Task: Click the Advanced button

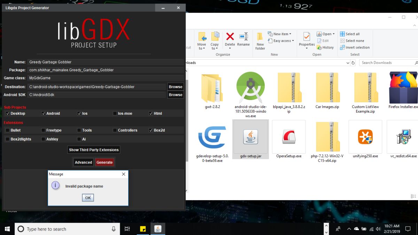Action: 83,162
